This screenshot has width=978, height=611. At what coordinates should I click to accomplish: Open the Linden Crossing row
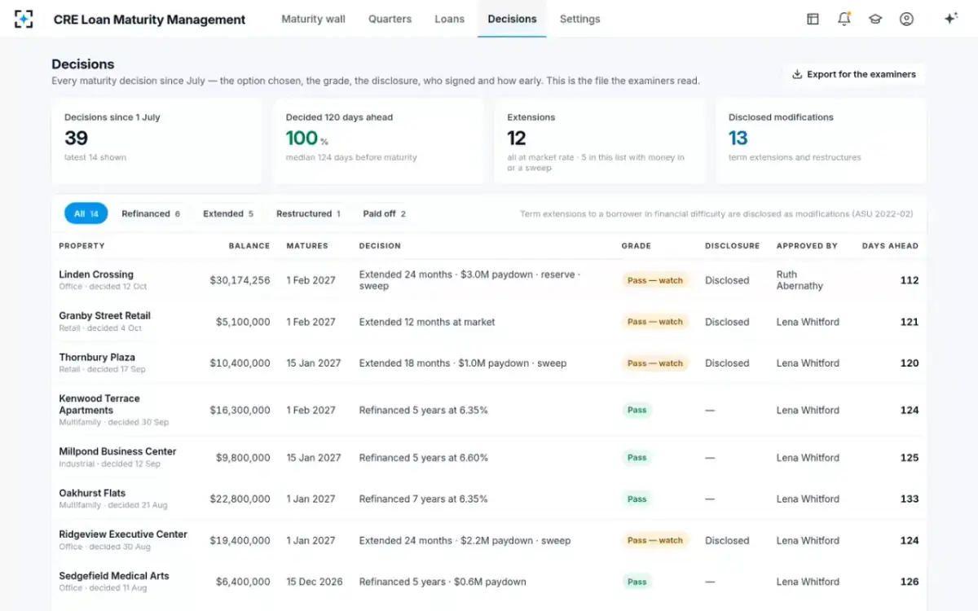(489, 280)
